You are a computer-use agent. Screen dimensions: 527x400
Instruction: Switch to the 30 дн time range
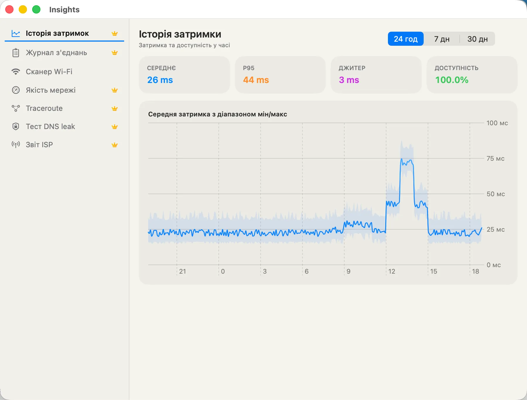478,39
